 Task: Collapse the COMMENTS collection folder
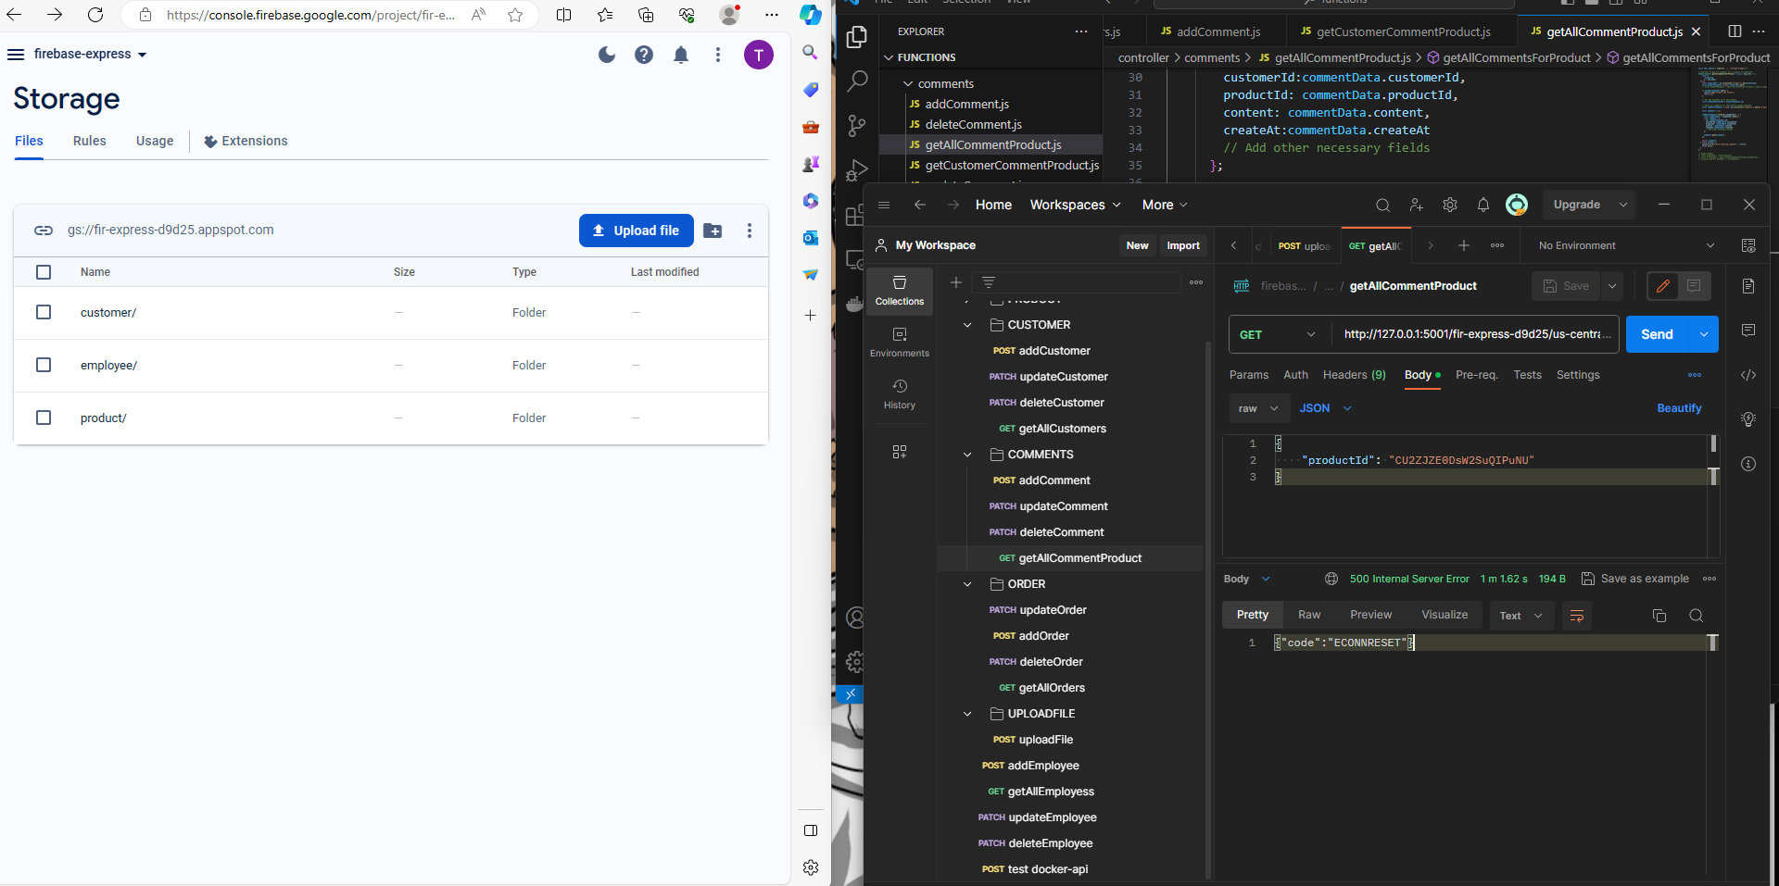click(x=967, y=455)
